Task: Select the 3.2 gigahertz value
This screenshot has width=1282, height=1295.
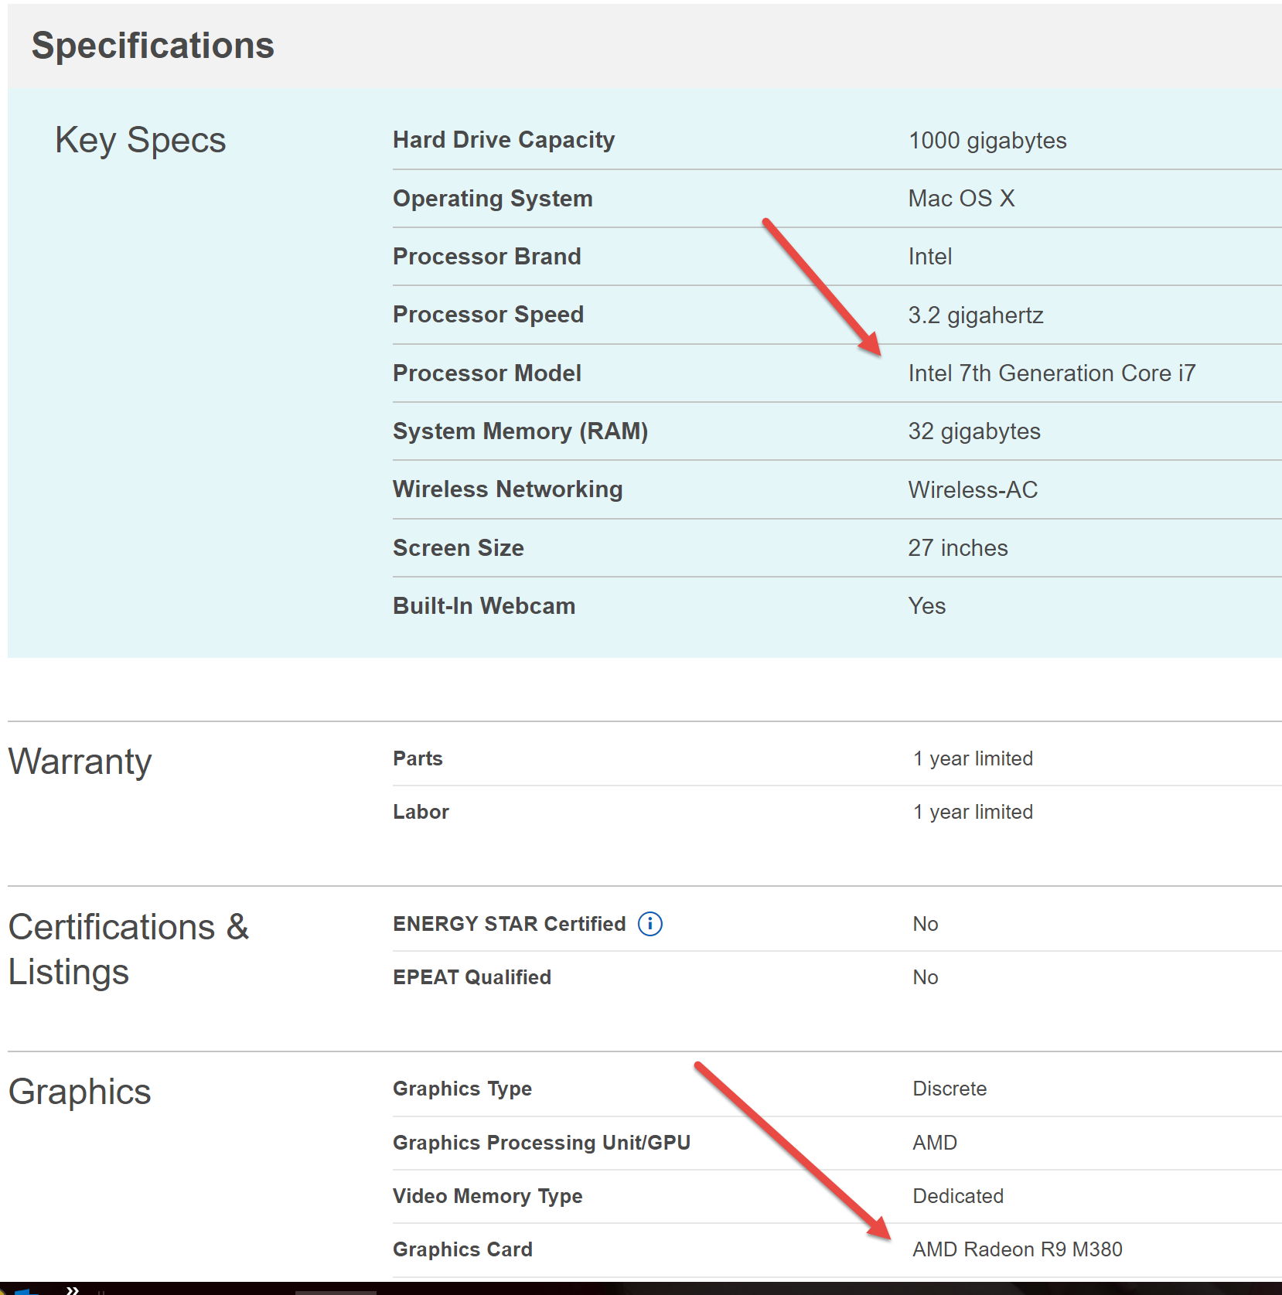Action: pos(975,315)
